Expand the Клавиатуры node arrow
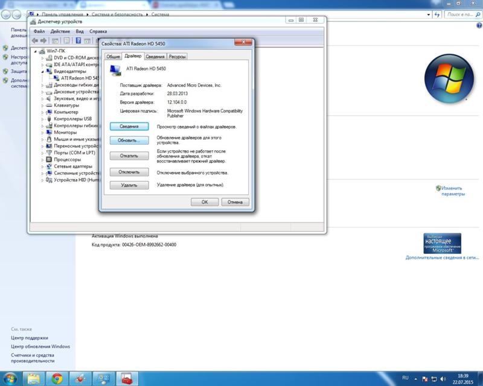 (x=42, y=106)
